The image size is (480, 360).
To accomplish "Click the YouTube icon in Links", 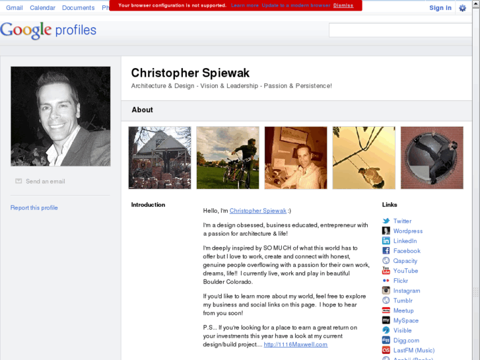I will coord(386,271).
